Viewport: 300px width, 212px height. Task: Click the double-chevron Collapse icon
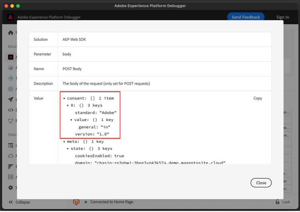click(11, 202)
